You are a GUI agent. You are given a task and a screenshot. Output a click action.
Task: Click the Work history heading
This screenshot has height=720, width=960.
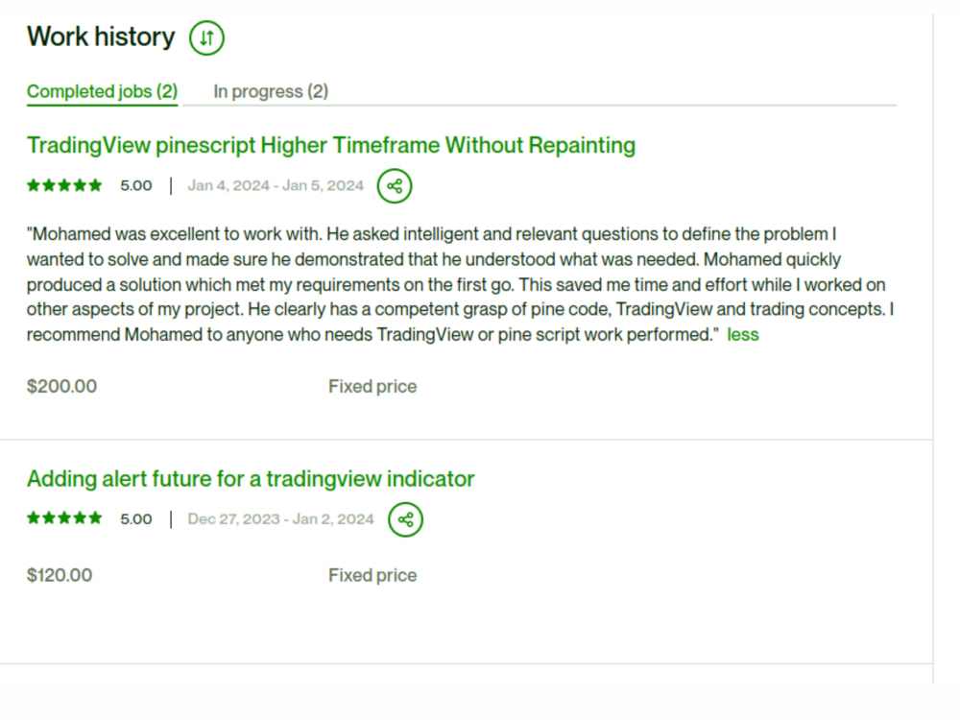click(100, 36)
